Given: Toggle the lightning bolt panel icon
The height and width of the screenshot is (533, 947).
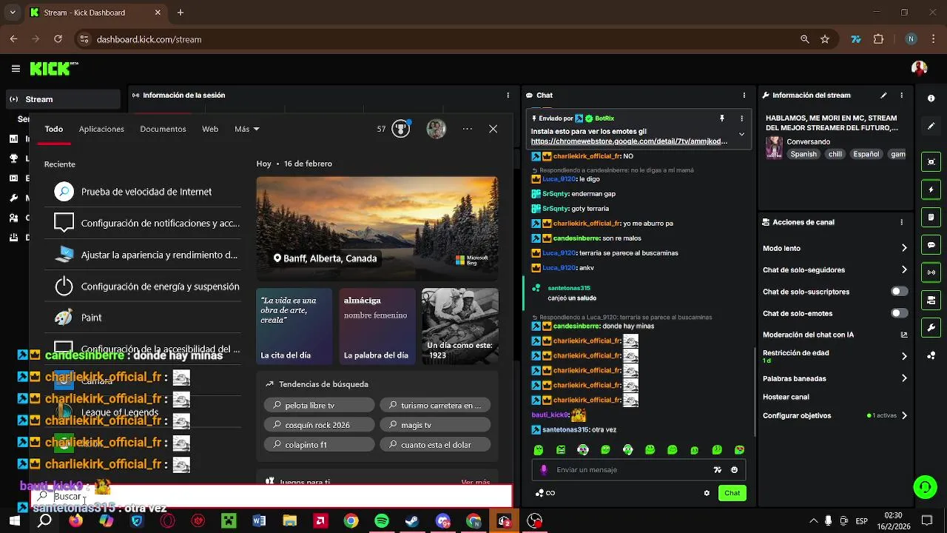Looking at the screenshot, I should tap(931, 190).
